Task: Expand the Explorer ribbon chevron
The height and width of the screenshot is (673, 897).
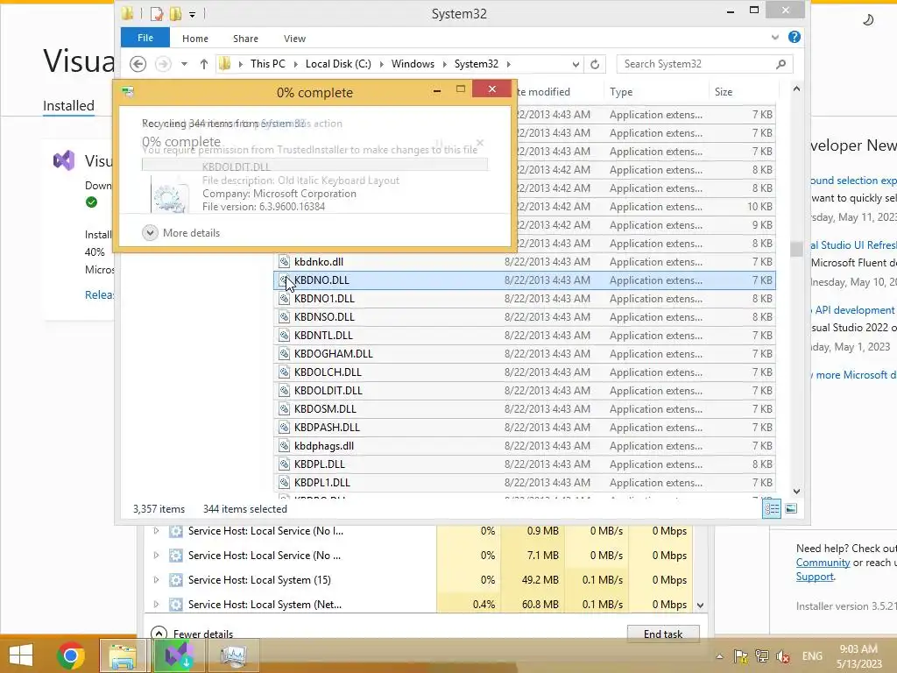Action: point(774,37)
